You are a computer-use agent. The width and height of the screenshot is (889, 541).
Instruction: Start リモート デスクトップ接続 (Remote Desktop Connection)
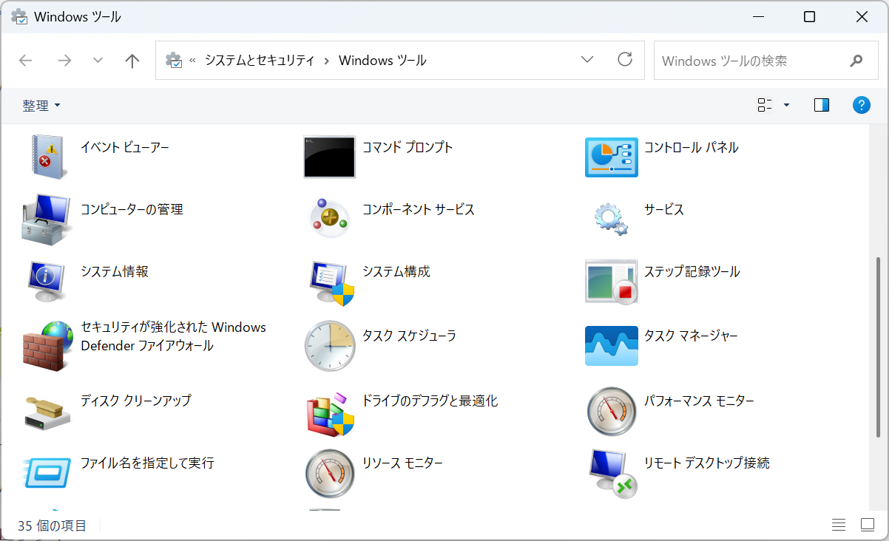pos(706,463)
